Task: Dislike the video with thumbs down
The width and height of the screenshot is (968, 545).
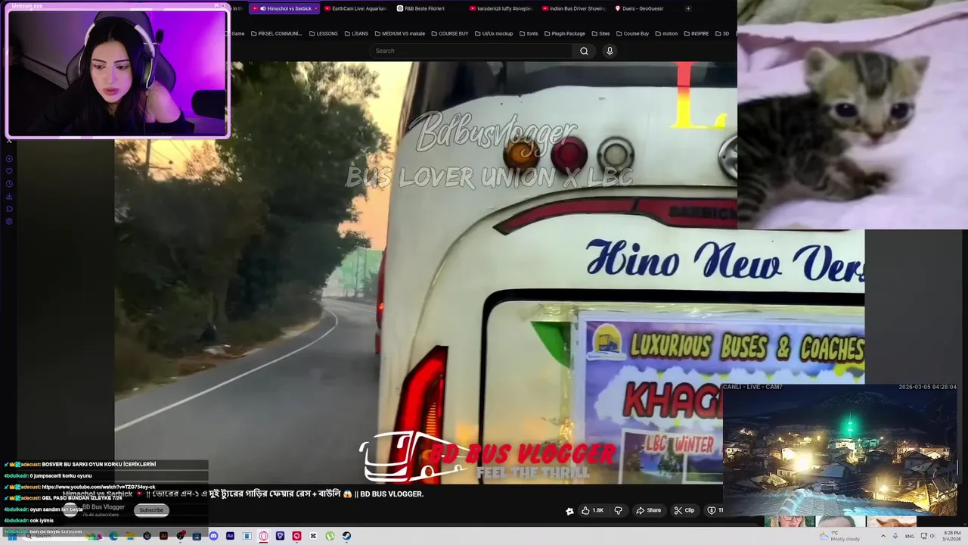Action: 618,510
